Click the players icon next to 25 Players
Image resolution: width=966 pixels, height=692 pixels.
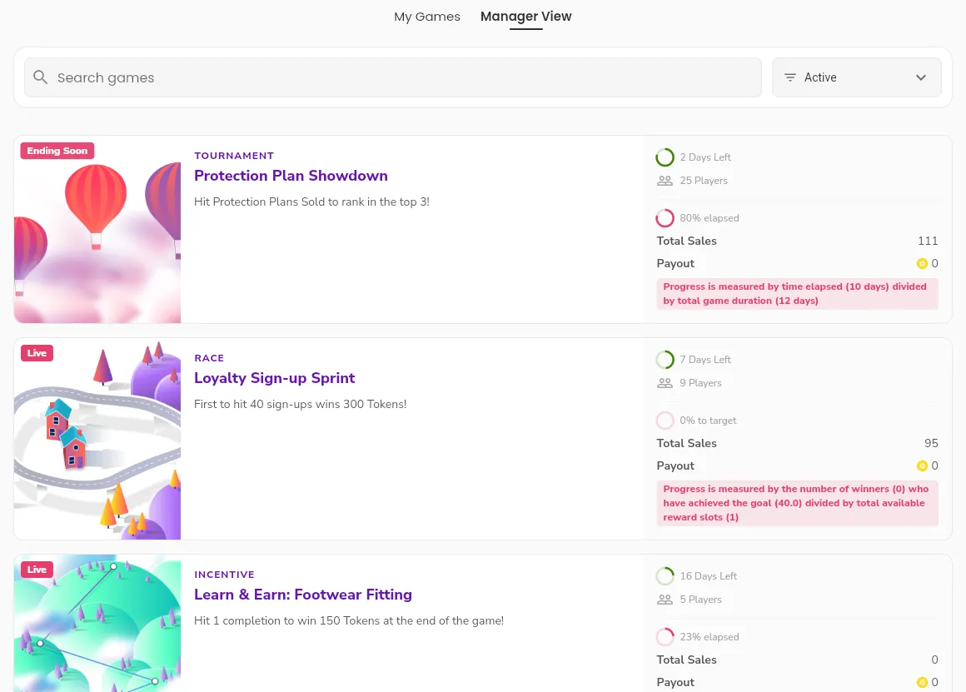click(x=665, y=181)
